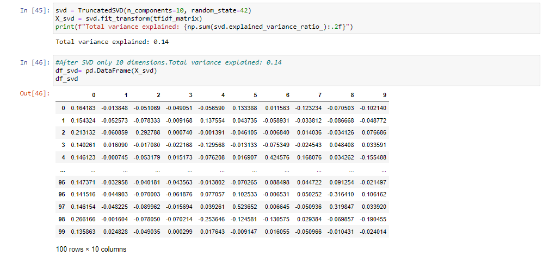Image resolution: width=543 pixels, height=256 pixels.
Task: Click column header 3
Action: tap(191, 95)
